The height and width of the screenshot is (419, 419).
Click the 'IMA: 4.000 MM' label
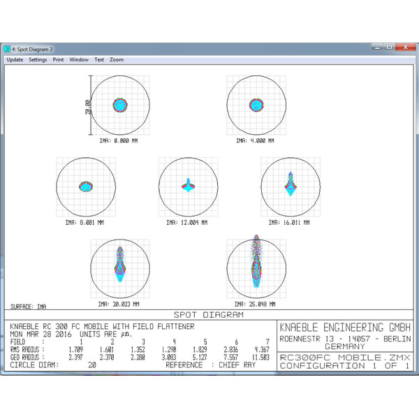tap(255, 140)
